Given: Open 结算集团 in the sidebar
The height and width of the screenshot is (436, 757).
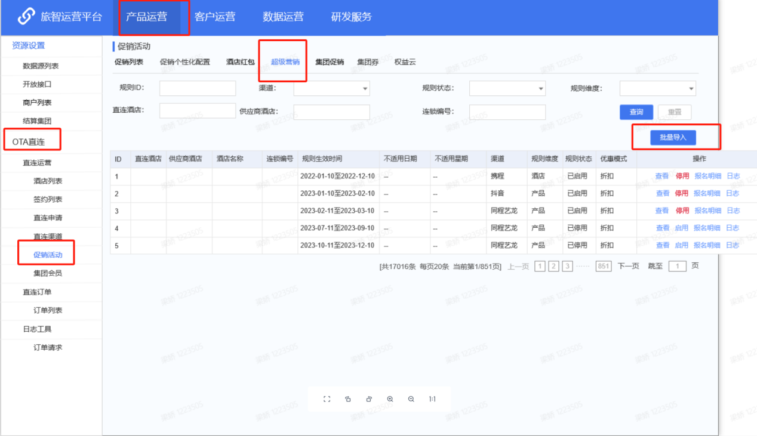Looking at the screenshot, I should (x=37, y=121).
